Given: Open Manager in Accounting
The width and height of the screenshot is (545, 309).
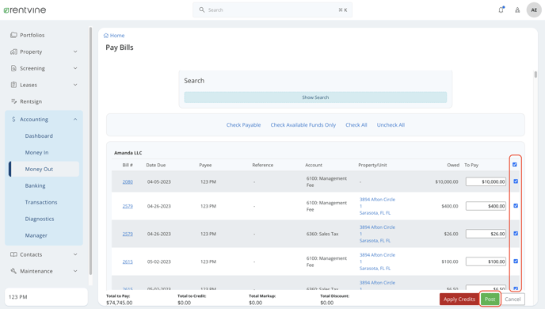Looking at the screenshot, I should [36, 235].
